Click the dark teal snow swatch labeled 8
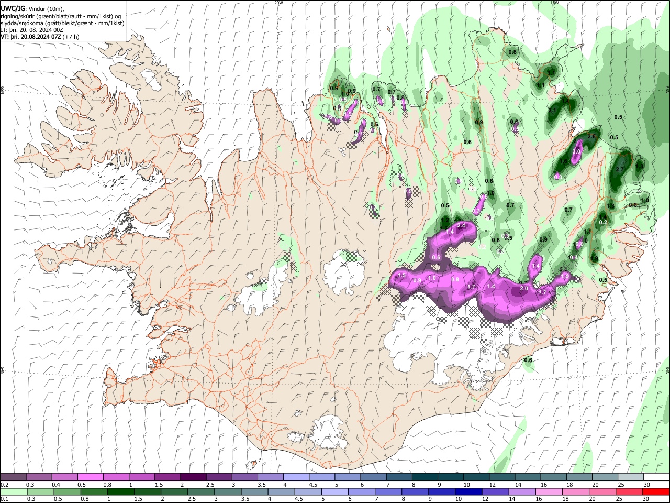Screen dimensions: 670x503 coord(426,477)
